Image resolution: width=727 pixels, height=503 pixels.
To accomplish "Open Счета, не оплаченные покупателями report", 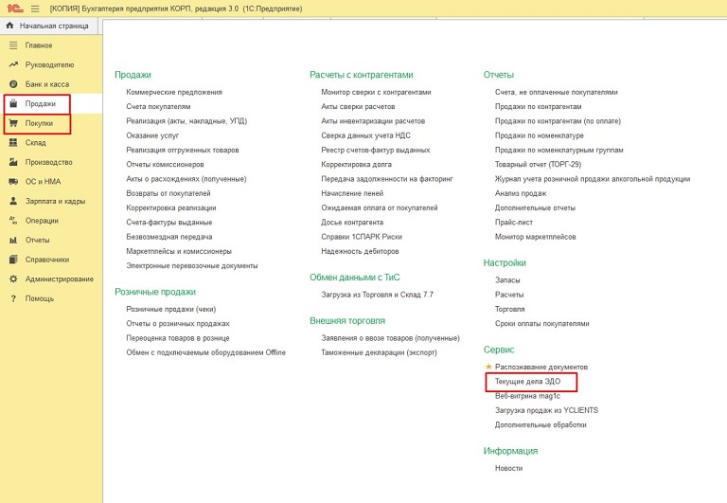I will 557,92.
